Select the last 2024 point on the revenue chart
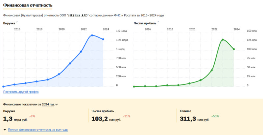The width and height of the screenshot is (263, 135). [x=103, y=39]
